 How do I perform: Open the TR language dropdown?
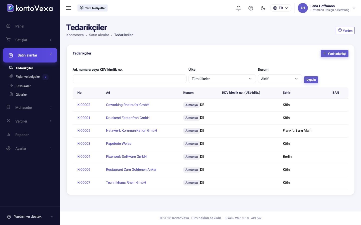tap(281, 8)
